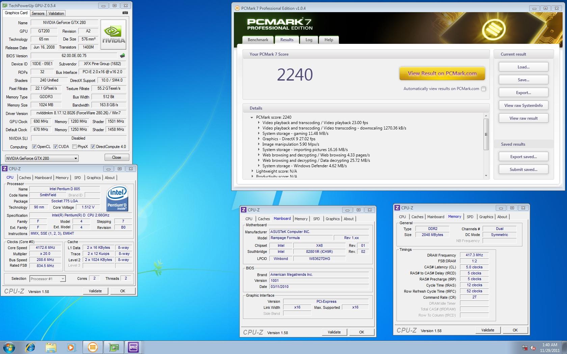Screen dimensions: 567x354
Task: Expand the Windows Defender 4.62 MB/s entry
Action: pyautogui.click(x=259, y=166)
